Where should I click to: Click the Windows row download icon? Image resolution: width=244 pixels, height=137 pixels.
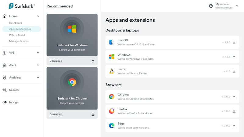234,57
